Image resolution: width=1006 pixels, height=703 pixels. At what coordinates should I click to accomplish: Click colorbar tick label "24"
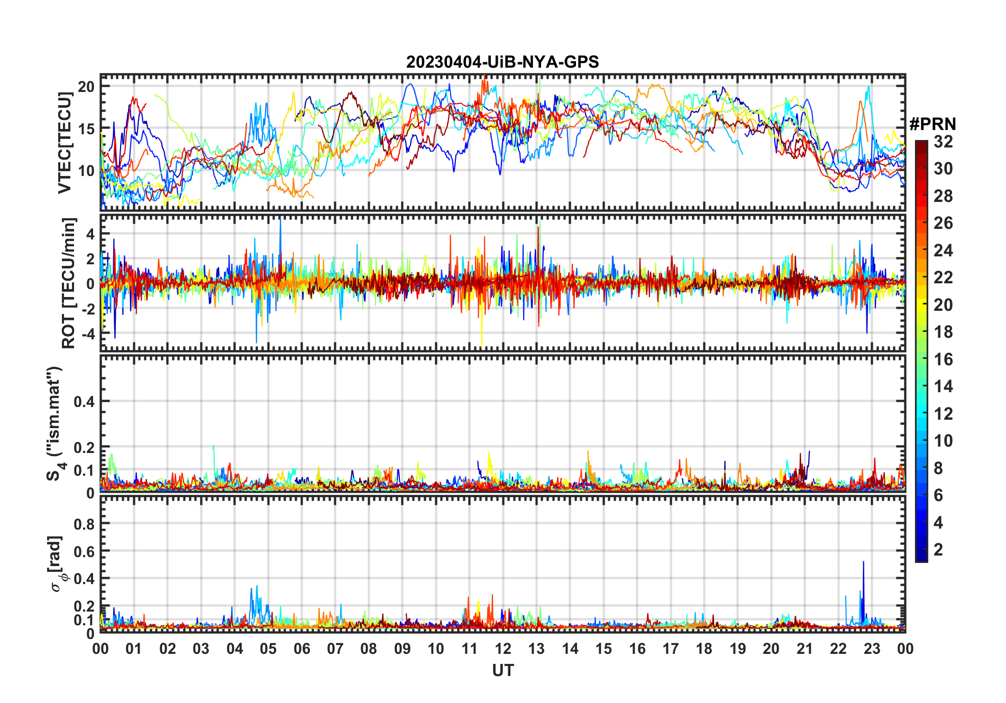click(x=943, y=251)
